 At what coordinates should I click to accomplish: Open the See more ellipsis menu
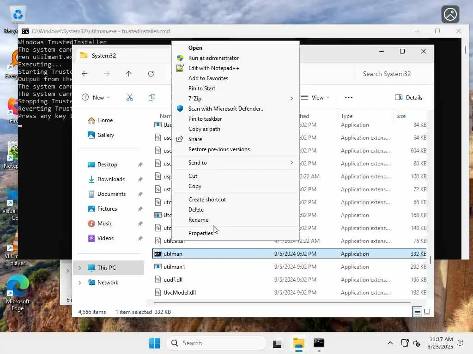coord(349,98)
